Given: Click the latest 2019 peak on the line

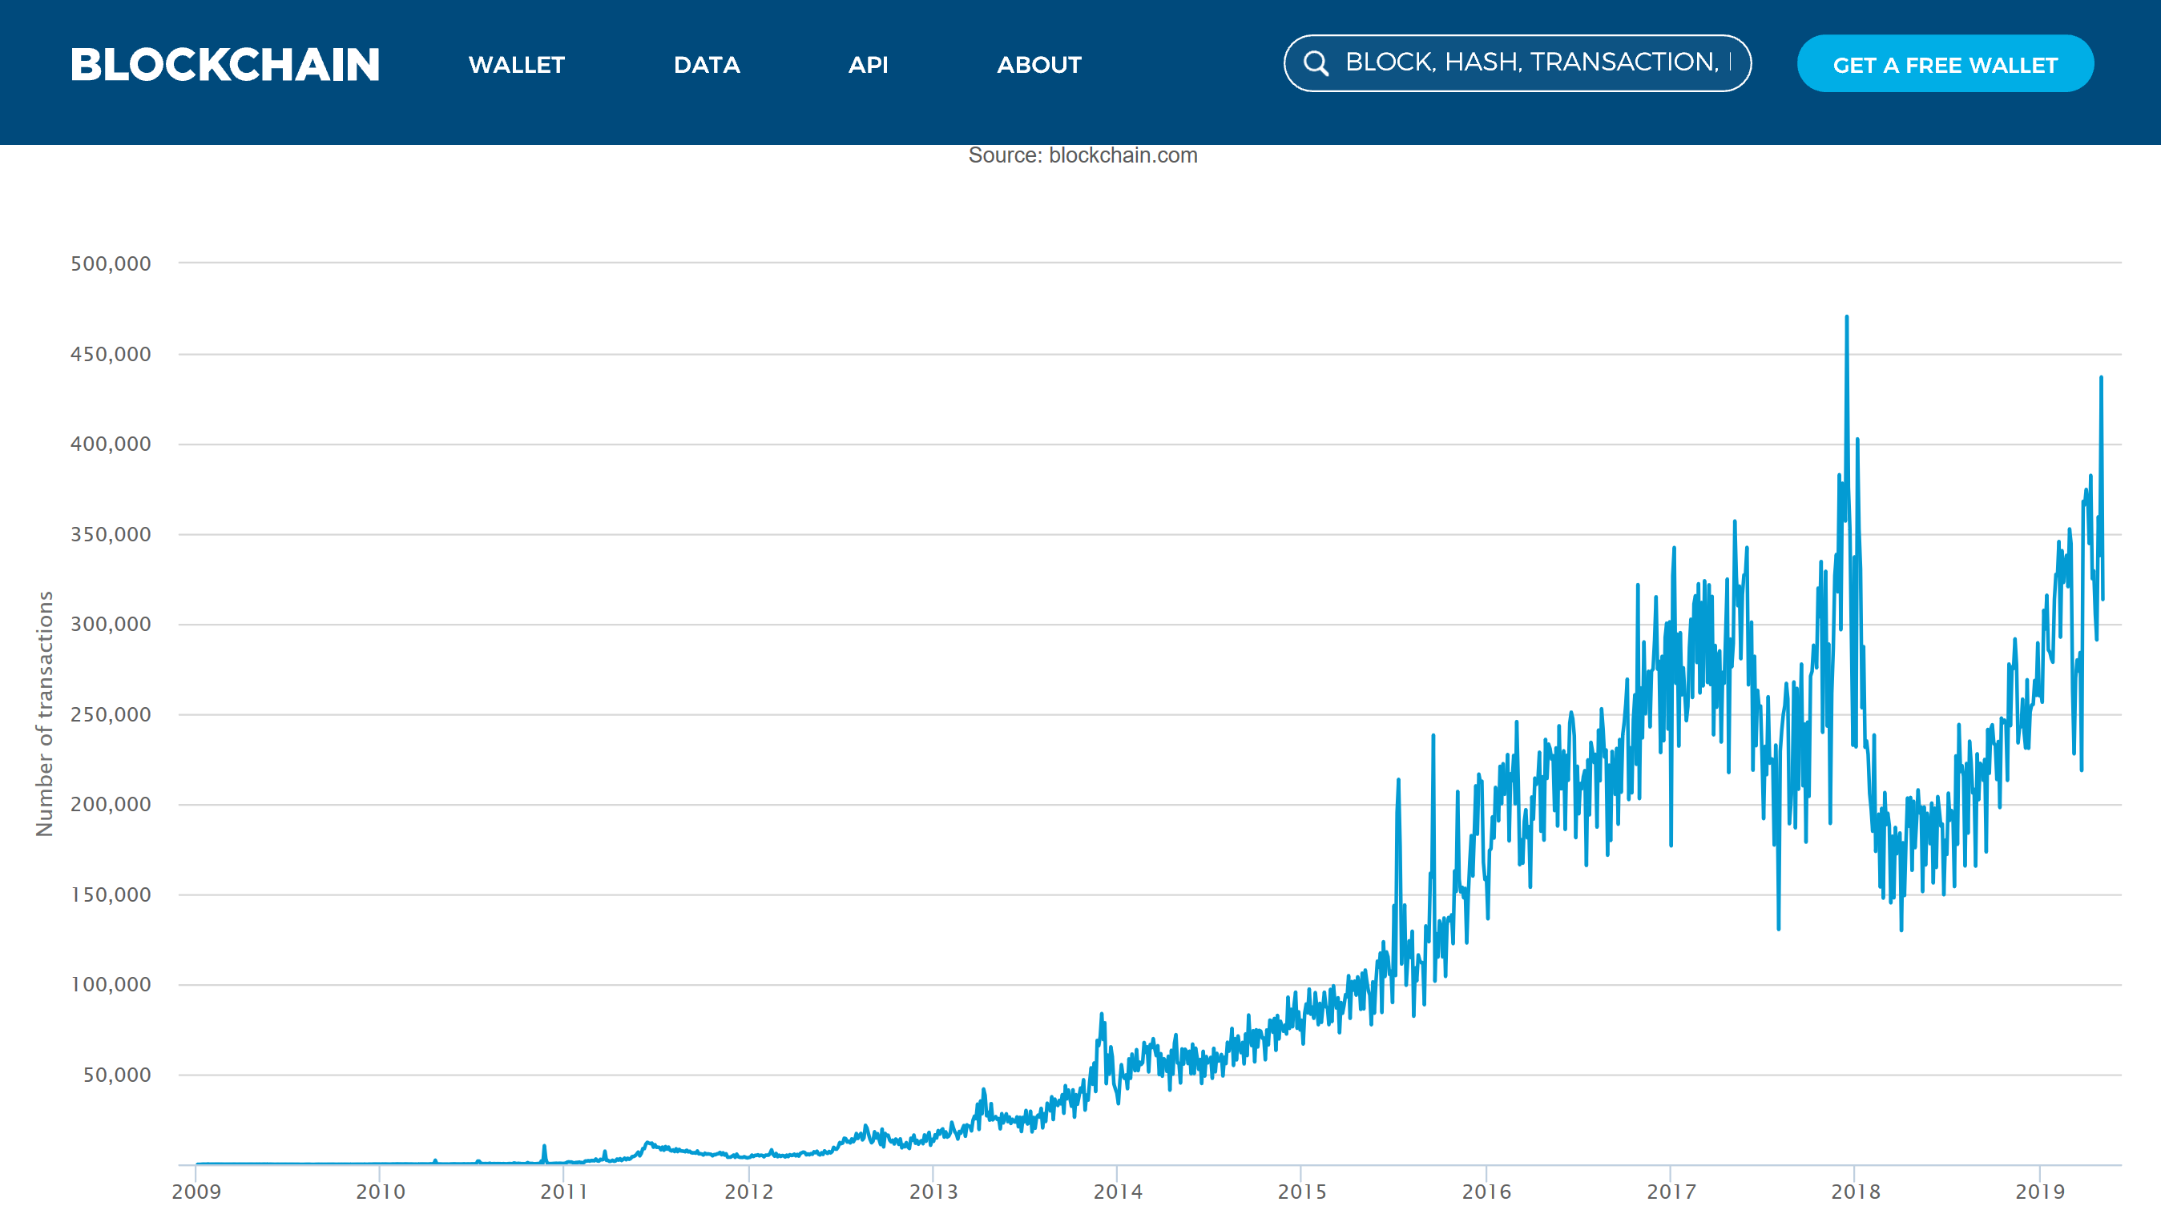Looking at the screenshot, I should [x=2101, y=378].
